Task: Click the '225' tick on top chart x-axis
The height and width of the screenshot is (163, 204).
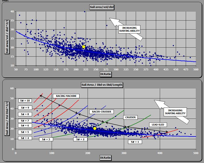Action: tap(86, 69)
